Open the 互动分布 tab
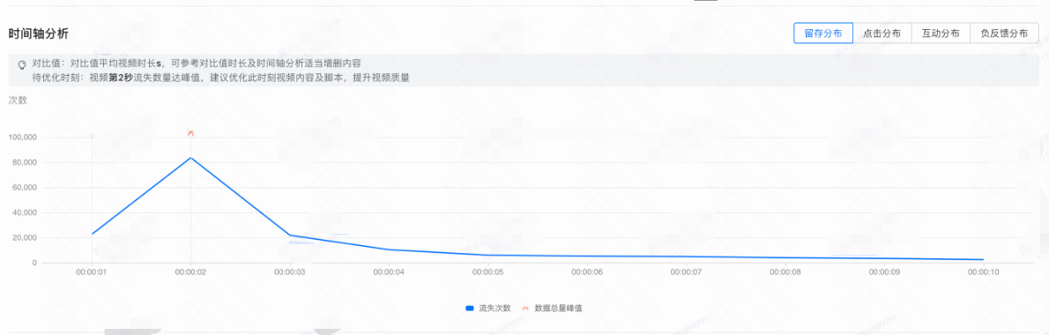Screen dimensions: 1049x335 pos(941,33)
